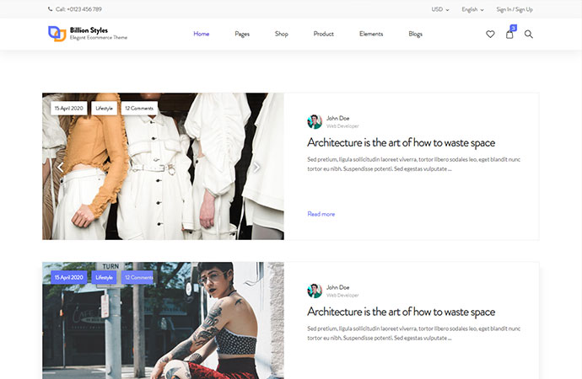The width and height of the screenshot is (582, 379).
Task: Select the Home menu item
Action: point(201,35)
